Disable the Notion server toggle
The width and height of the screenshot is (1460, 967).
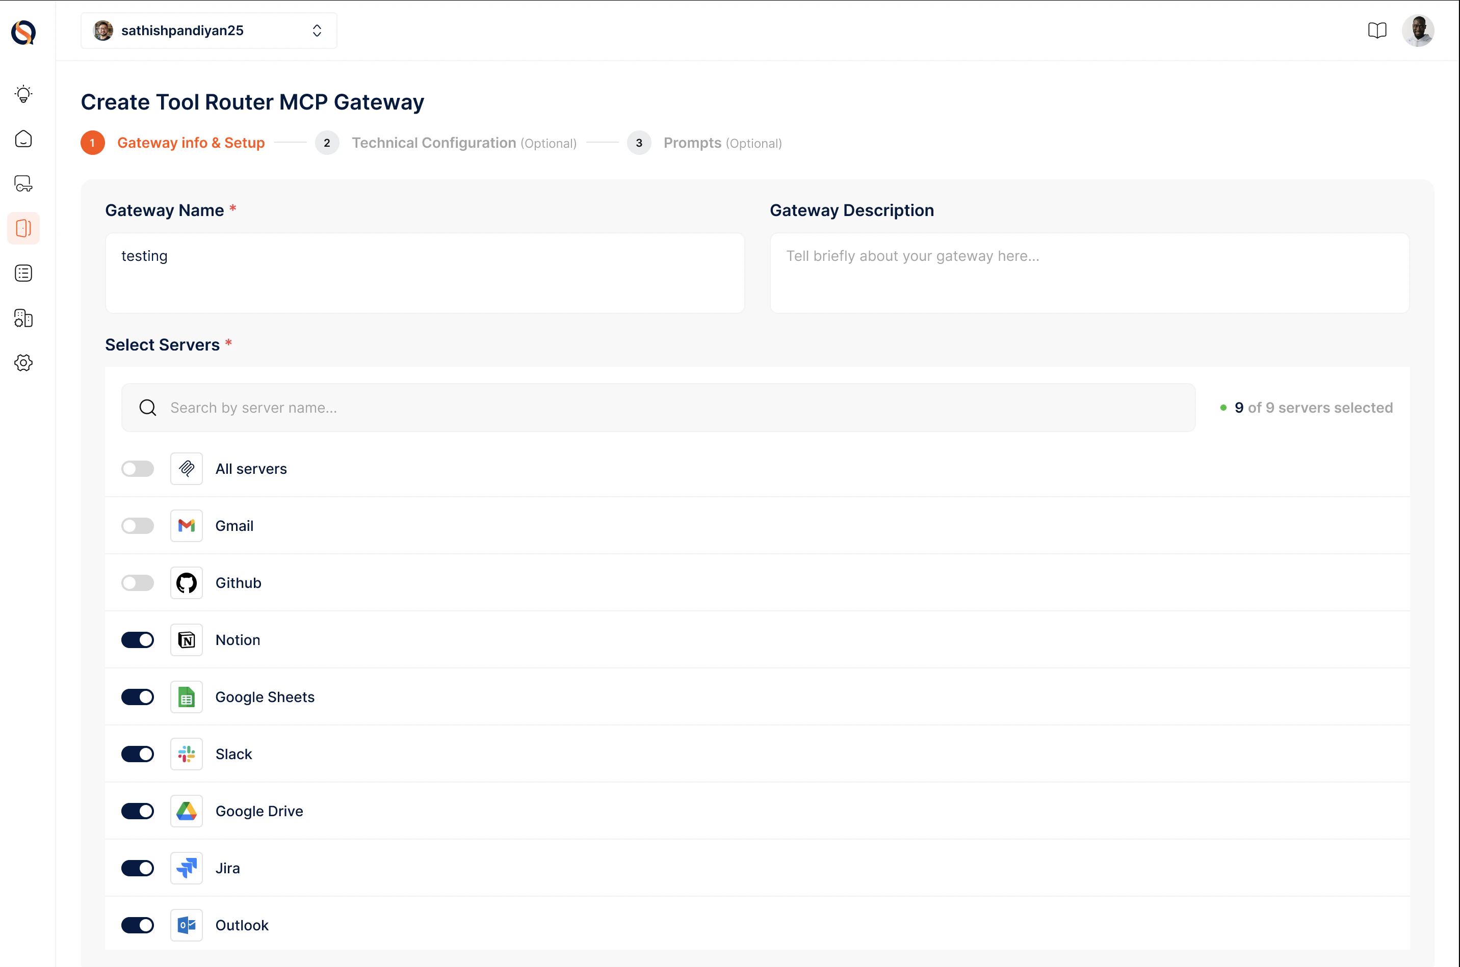pos(138,640)
